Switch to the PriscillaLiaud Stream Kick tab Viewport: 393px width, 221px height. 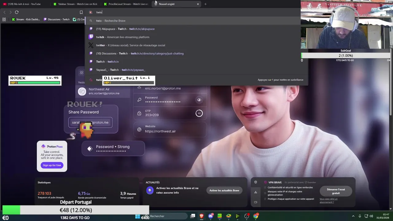point(126,4)
